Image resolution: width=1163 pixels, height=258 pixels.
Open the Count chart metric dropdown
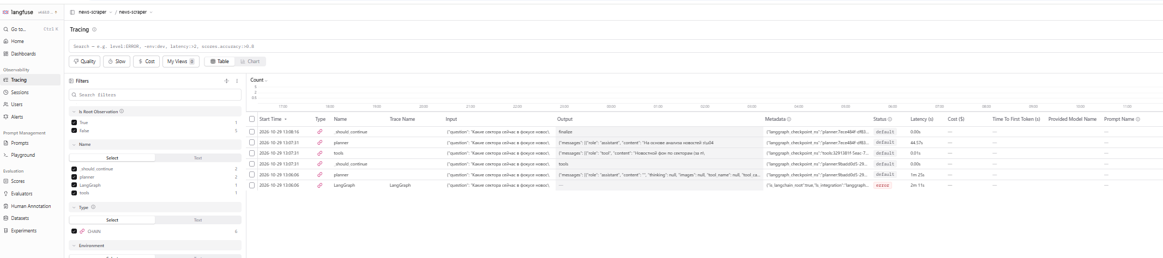(x=259, y=80)
